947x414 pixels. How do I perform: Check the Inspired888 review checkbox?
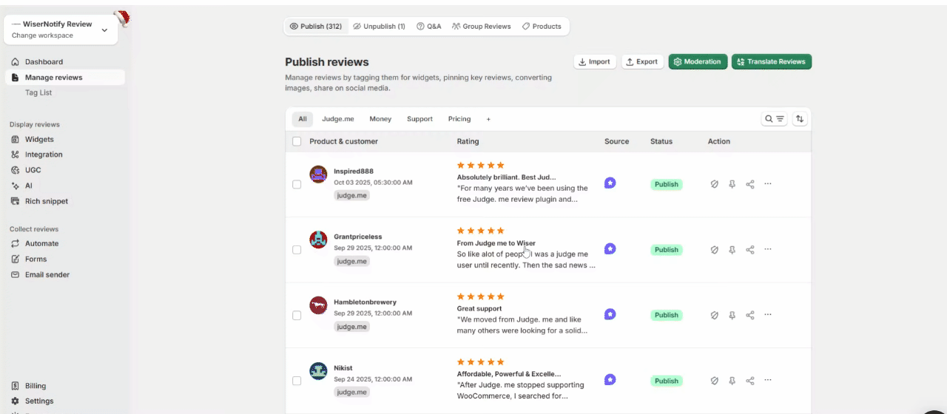(297, 185)
